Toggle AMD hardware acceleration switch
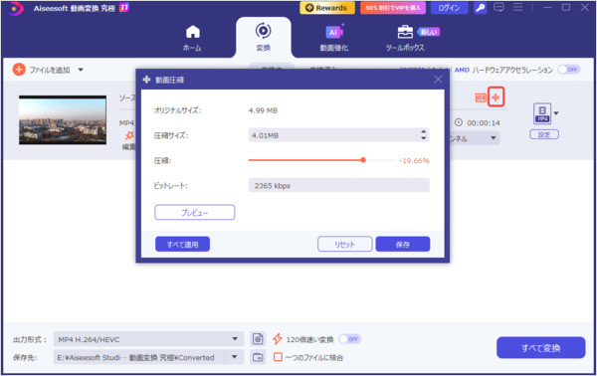597x376 pixels. [569, 70]
